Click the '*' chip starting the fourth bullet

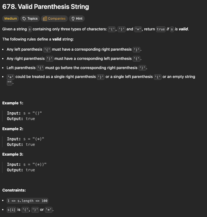click(x=10, y=77)
